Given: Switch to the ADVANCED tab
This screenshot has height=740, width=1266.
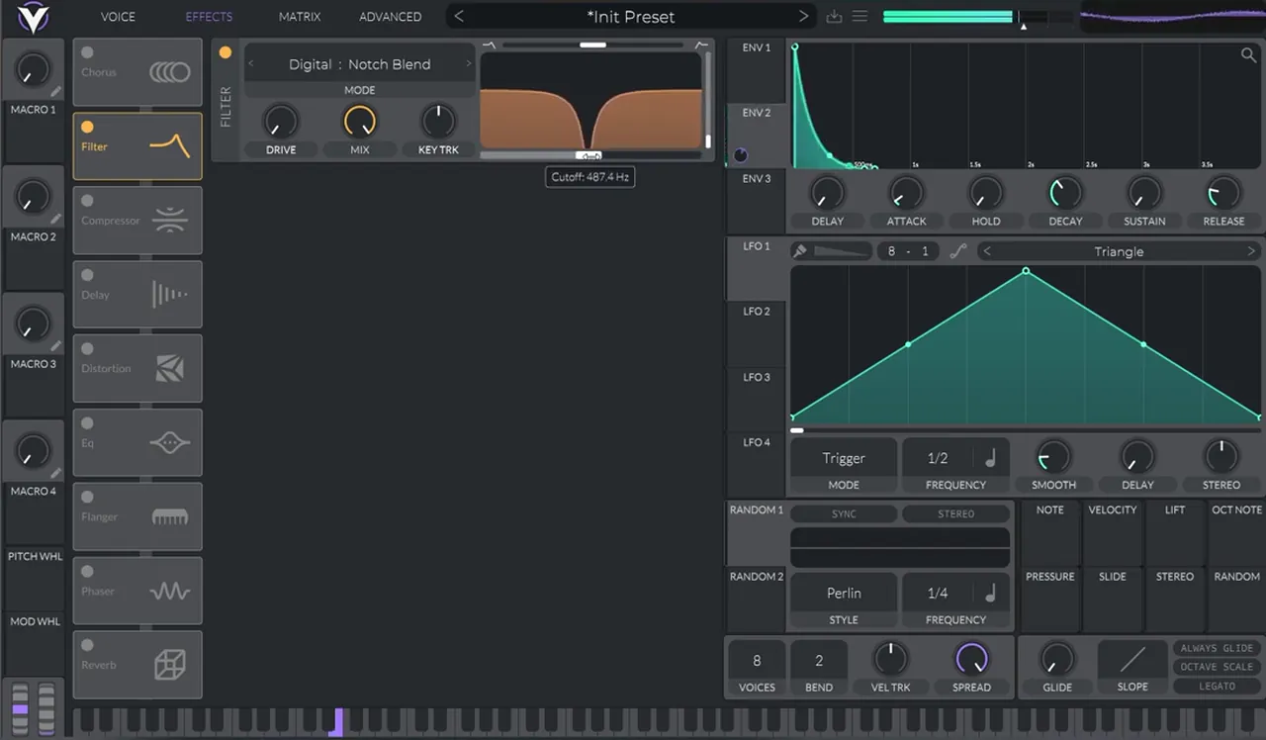Looking at the screenshot, I should tap(390, 17).
